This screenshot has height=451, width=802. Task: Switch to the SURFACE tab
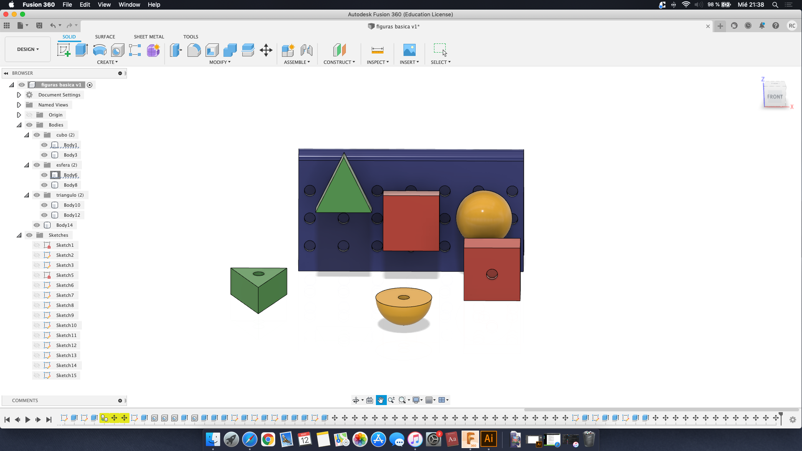[105, 37]
